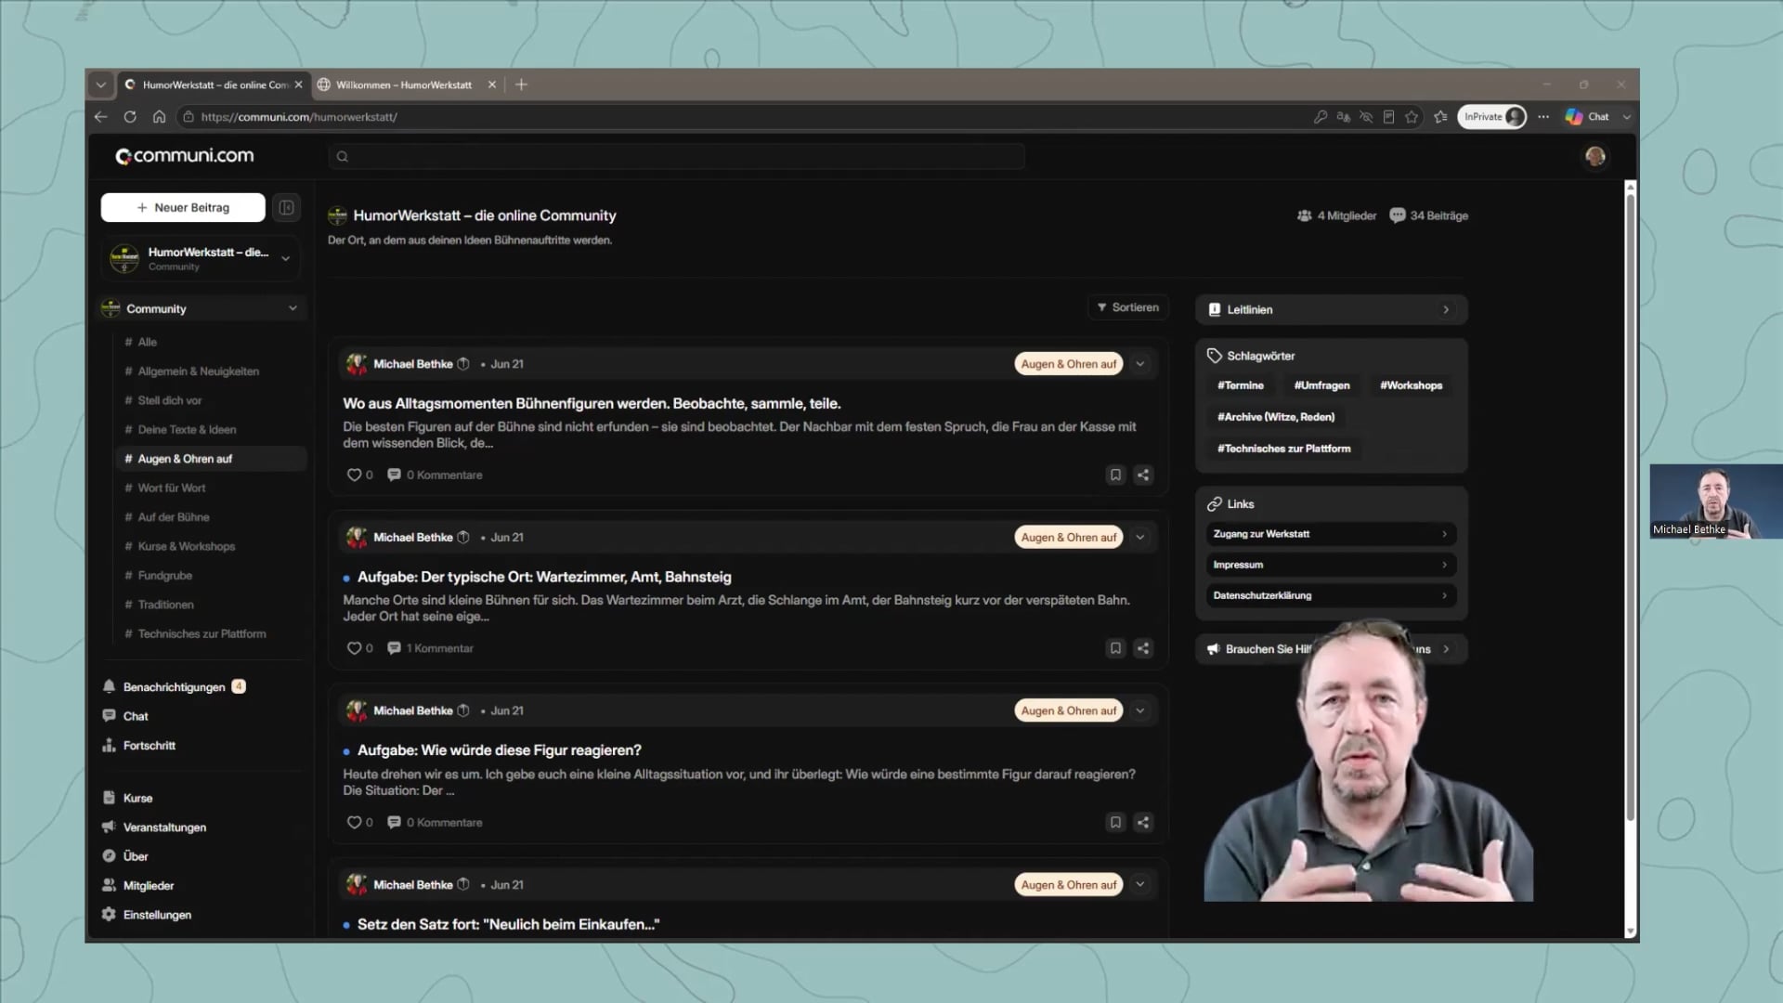The height and width of the screenshot is (1003, 1783).
Task: Like the post 'Wo aus Alltagsmomenten Bühnenfiguren werden'
Action: (x=354, y=475)
